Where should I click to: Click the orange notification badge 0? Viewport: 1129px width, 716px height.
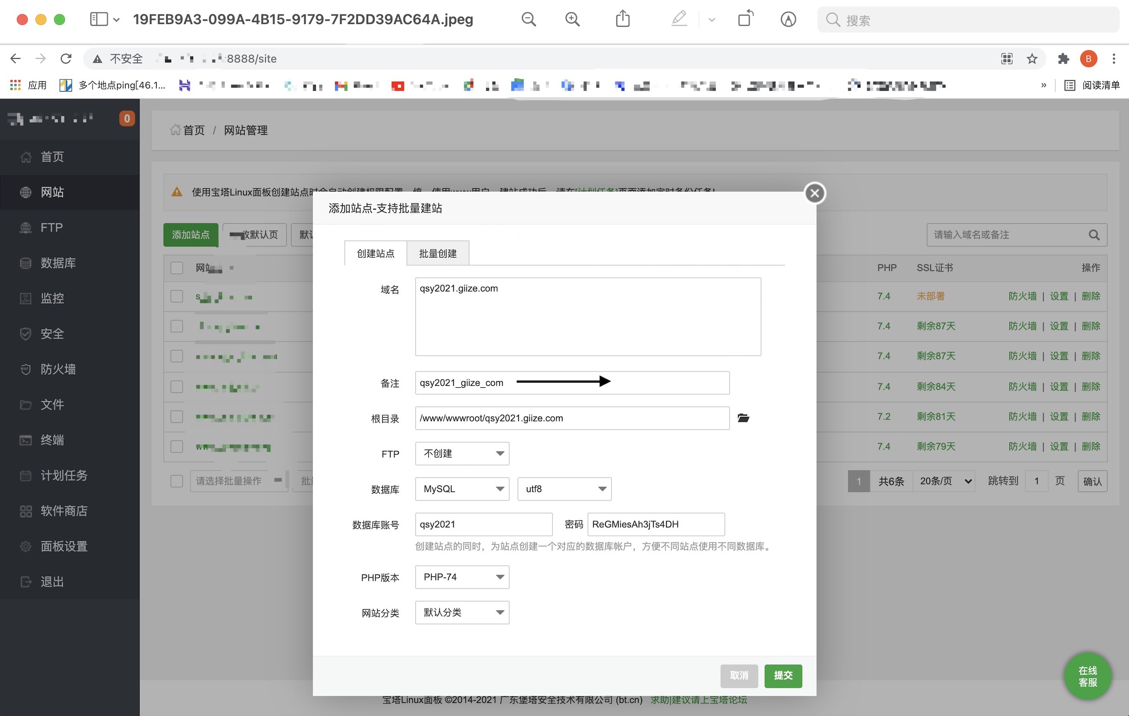click(126, 119)
